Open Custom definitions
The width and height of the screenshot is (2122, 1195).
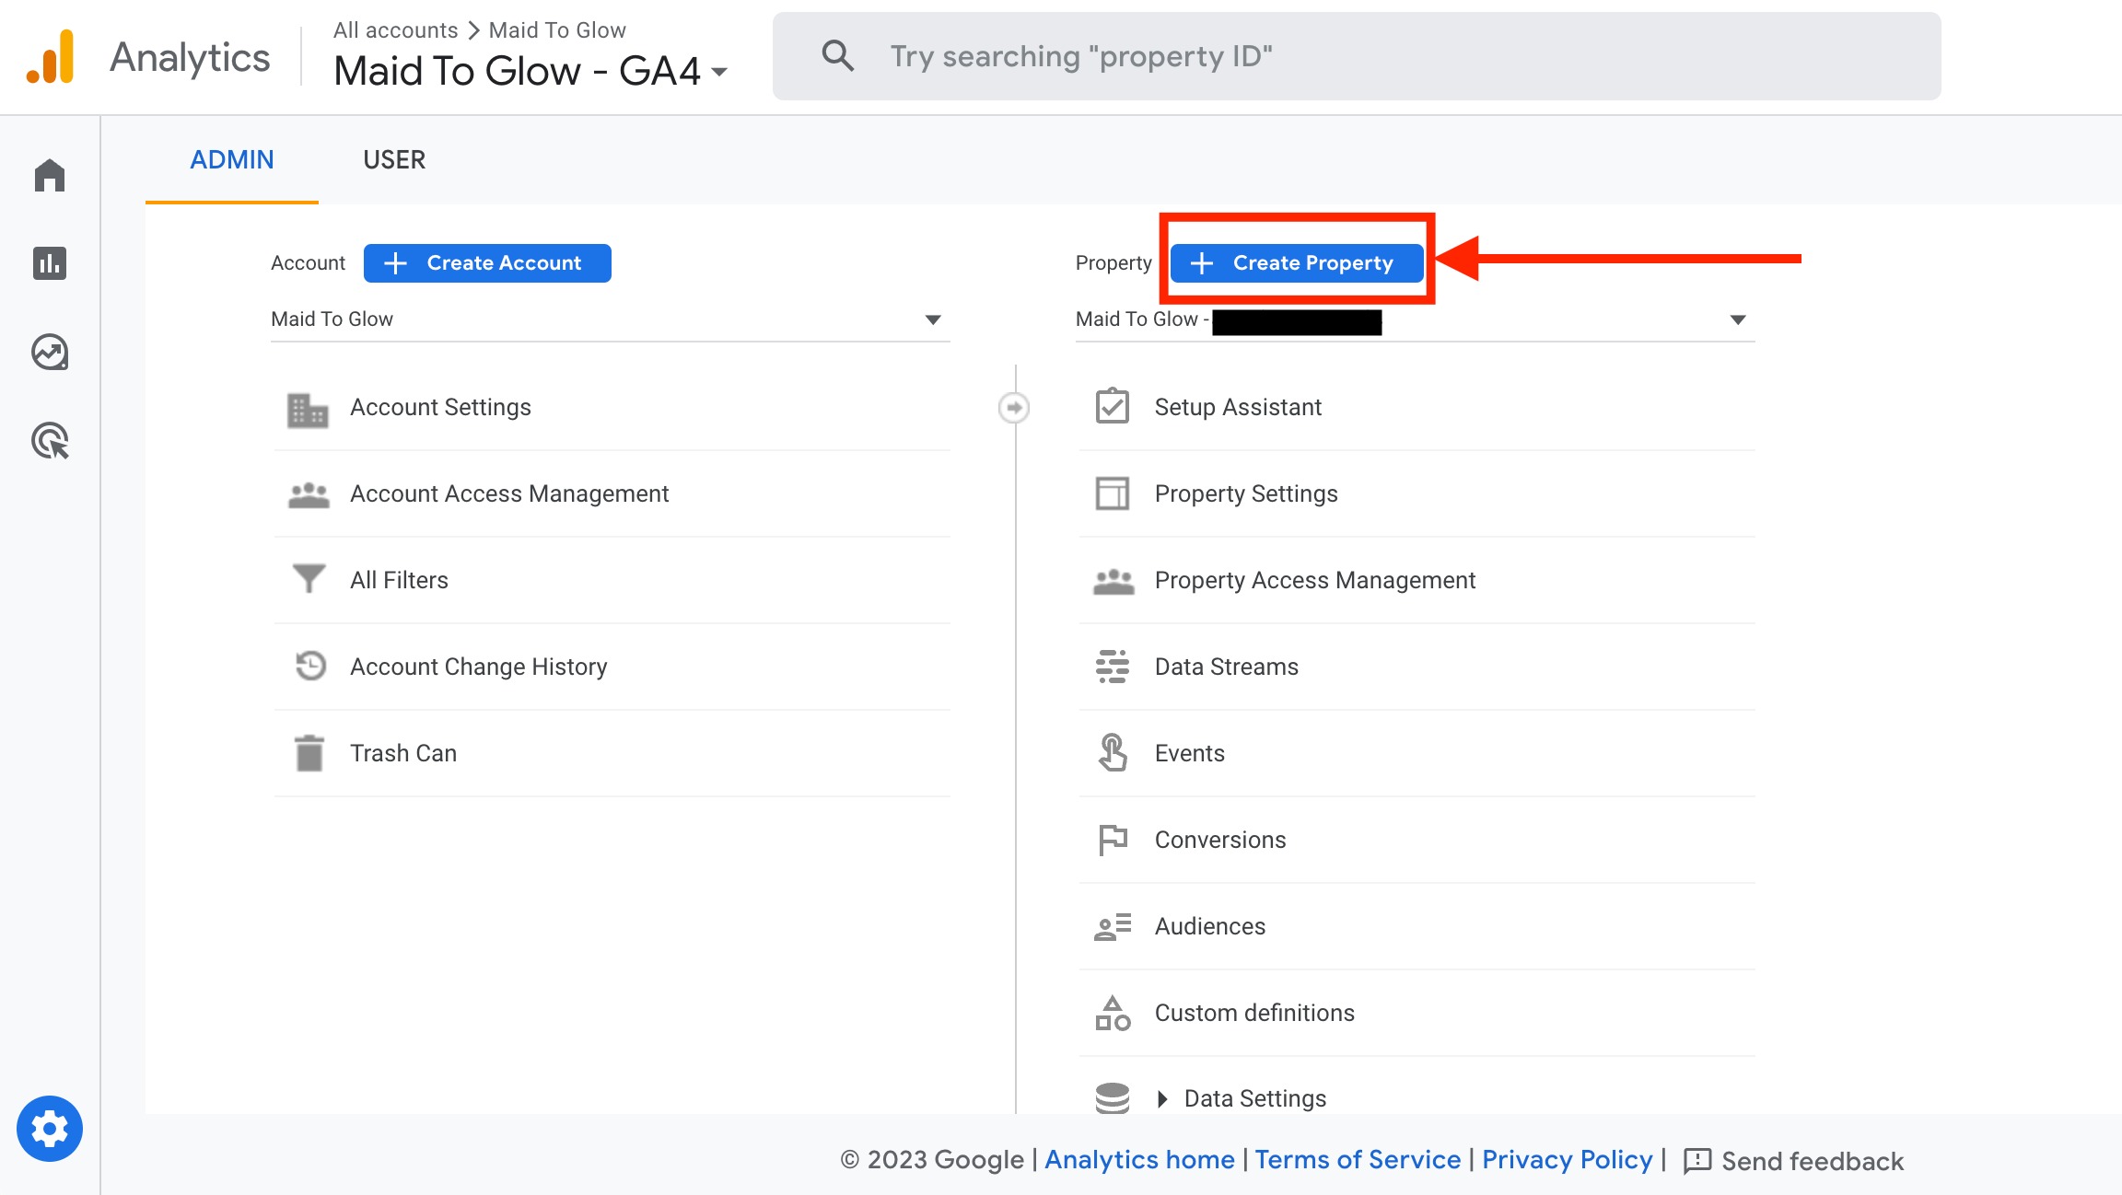point(1417,1013)
